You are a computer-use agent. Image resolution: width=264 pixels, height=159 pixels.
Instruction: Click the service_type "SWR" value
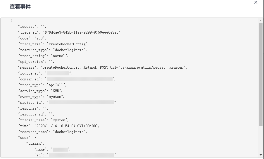pos(55,91)
